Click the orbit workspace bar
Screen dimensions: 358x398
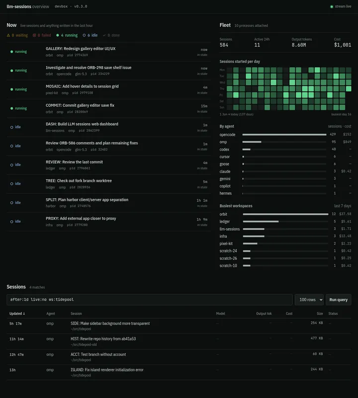(x=285, y=214)
